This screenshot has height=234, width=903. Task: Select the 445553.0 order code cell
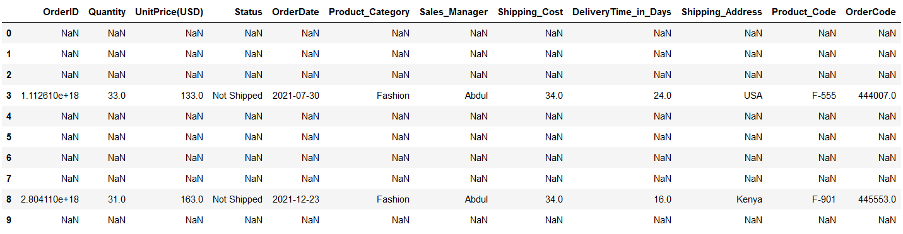coord(875,199)
